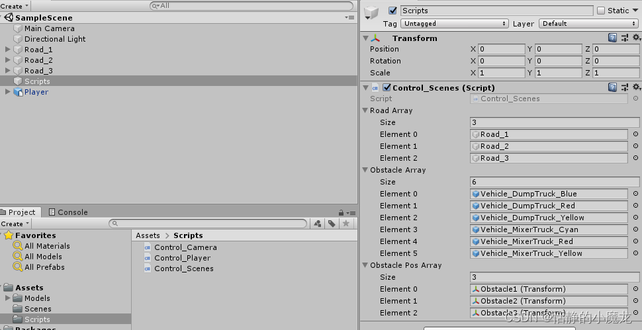
Task: Click Position X field
Action: click(x=502, y=49)
